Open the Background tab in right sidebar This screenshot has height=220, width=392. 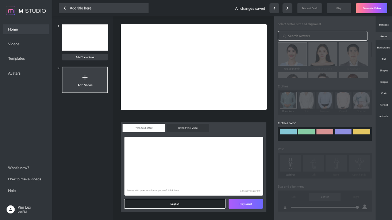pos(384,48)
